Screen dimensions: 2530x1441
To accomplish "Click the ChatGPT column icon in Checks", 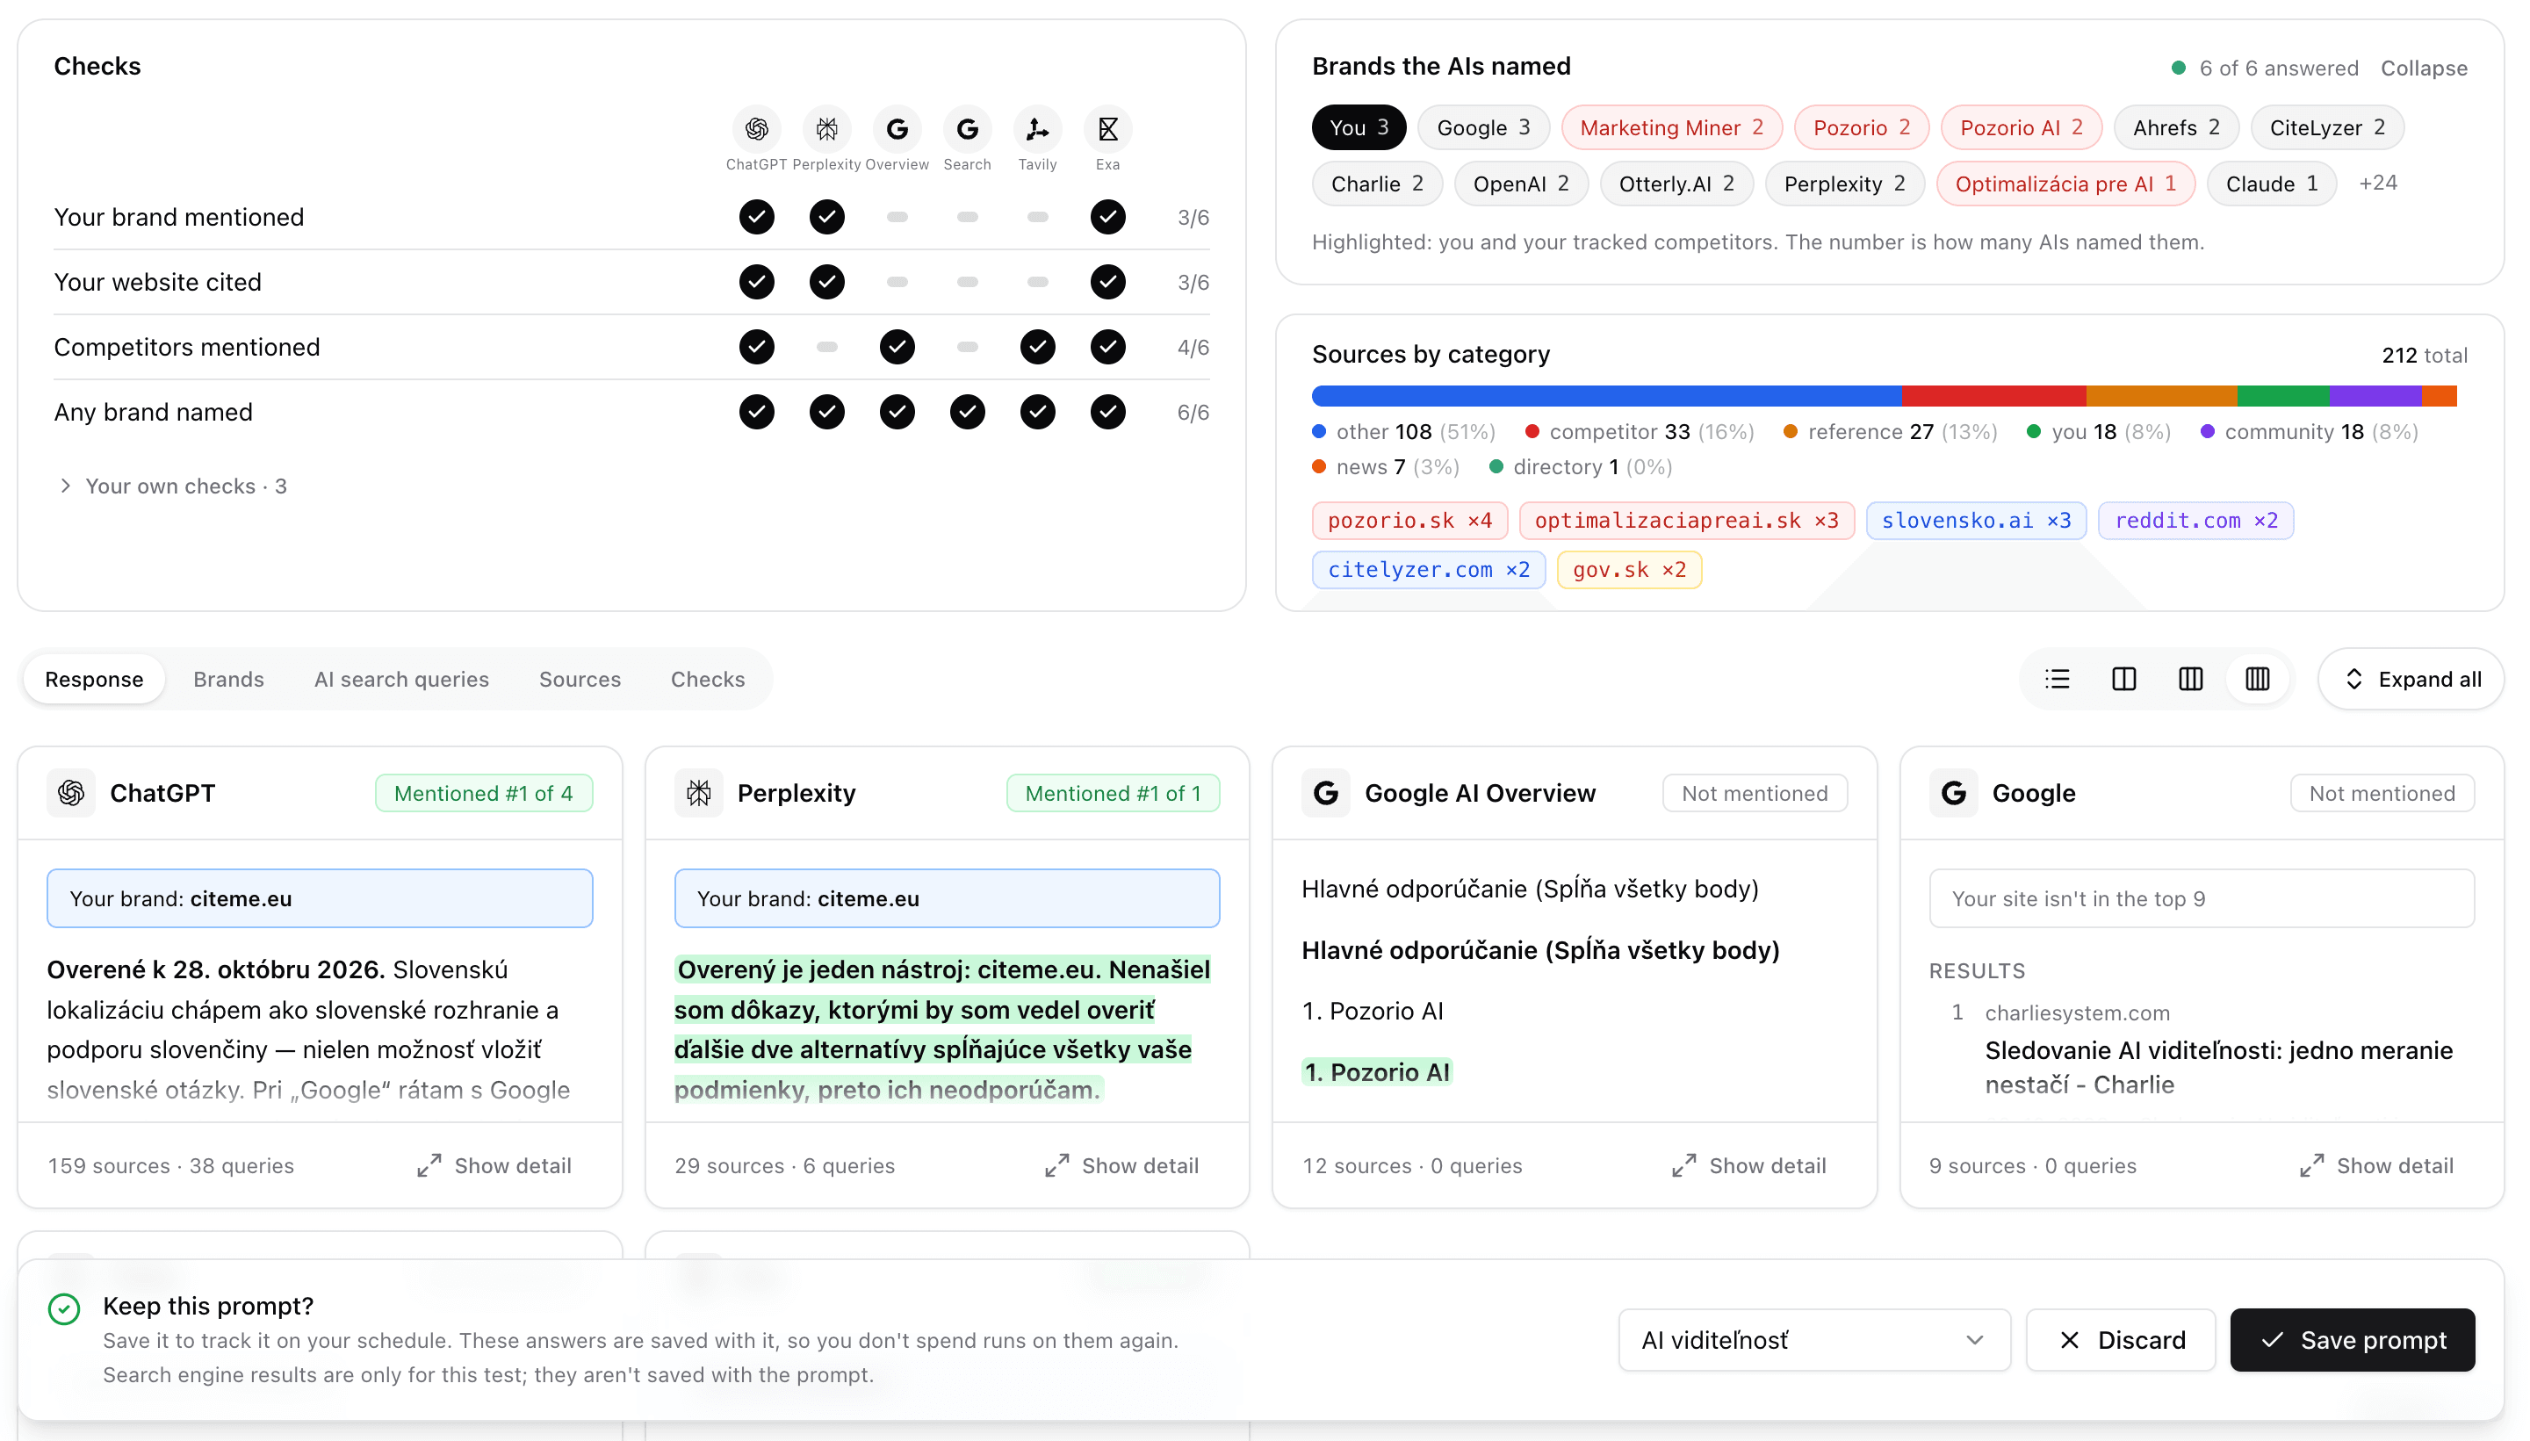I will (x=756, y=129).
